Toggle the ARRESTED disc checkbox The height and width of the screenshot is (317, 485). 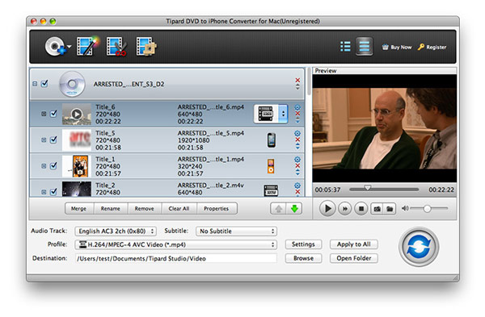click(x=44, y=84)
